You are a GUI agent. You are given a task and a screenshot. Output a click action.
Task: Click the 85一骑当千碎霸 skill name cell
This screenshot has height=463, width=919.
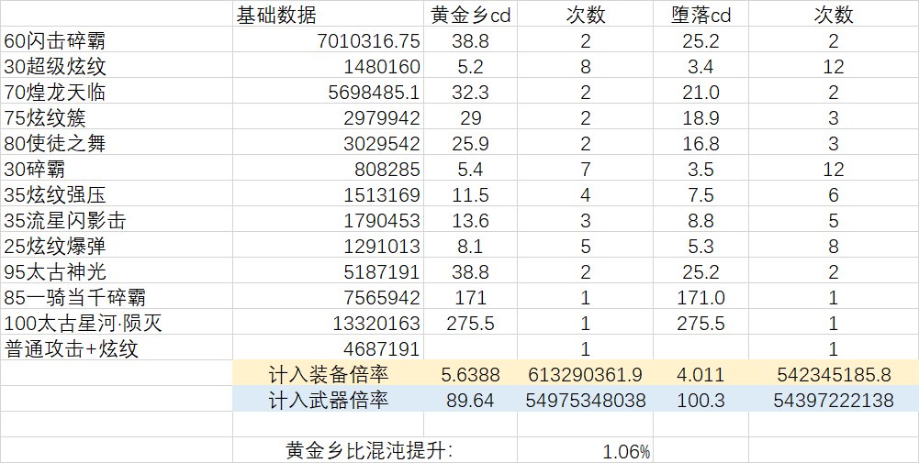[116, 297]
